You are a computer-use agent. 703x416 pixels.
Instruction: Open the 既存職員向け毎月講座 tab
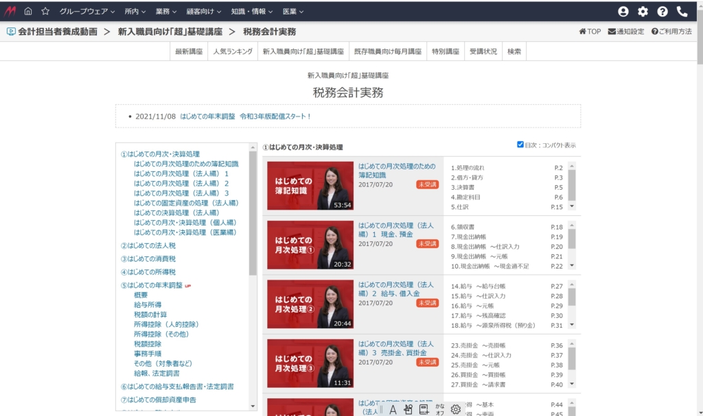388,51
